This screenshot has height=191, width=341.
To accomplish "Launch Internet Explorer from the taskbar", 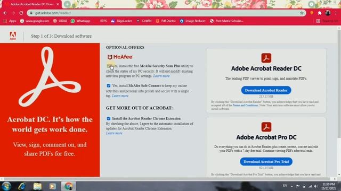I will coord(22,186).
